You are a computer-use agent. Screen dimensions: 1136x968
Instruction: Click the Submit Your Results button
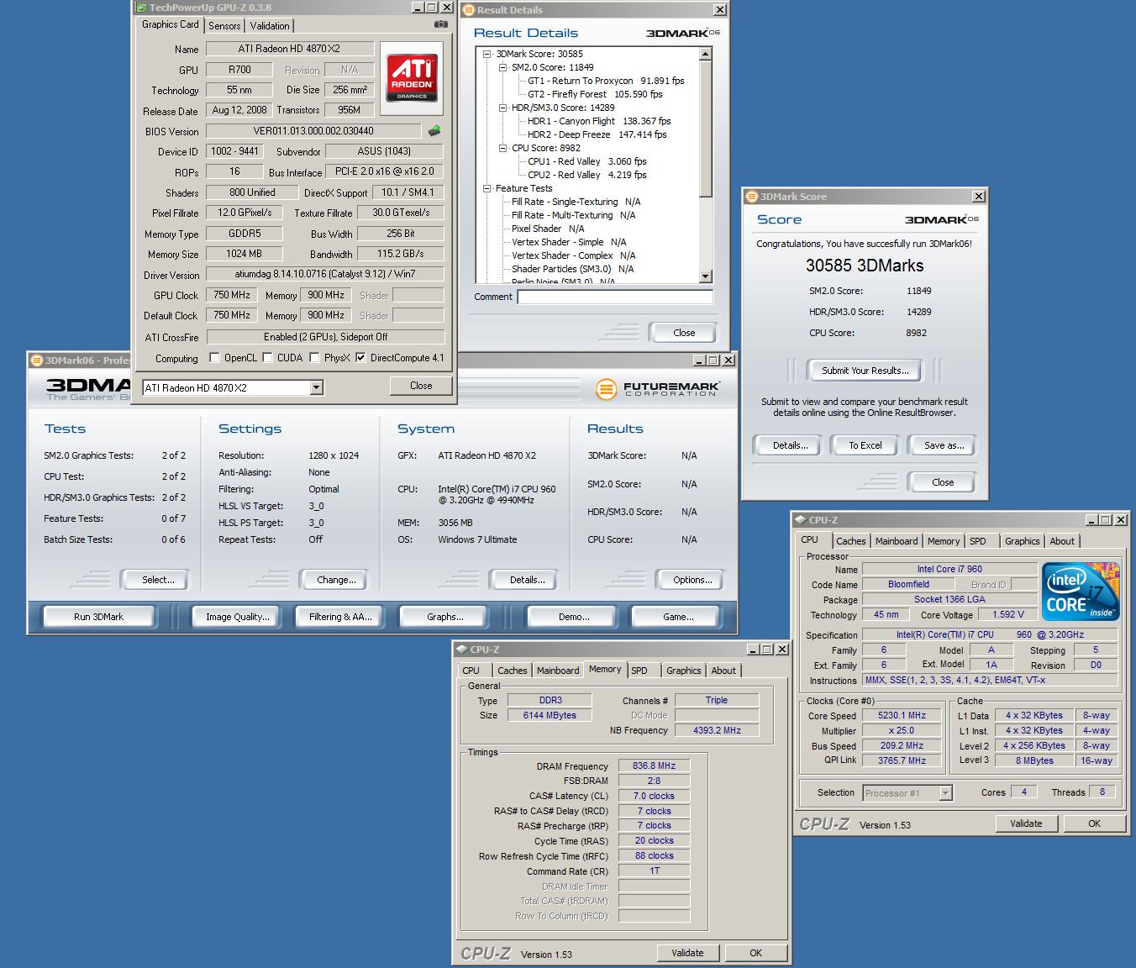[865, 371]
